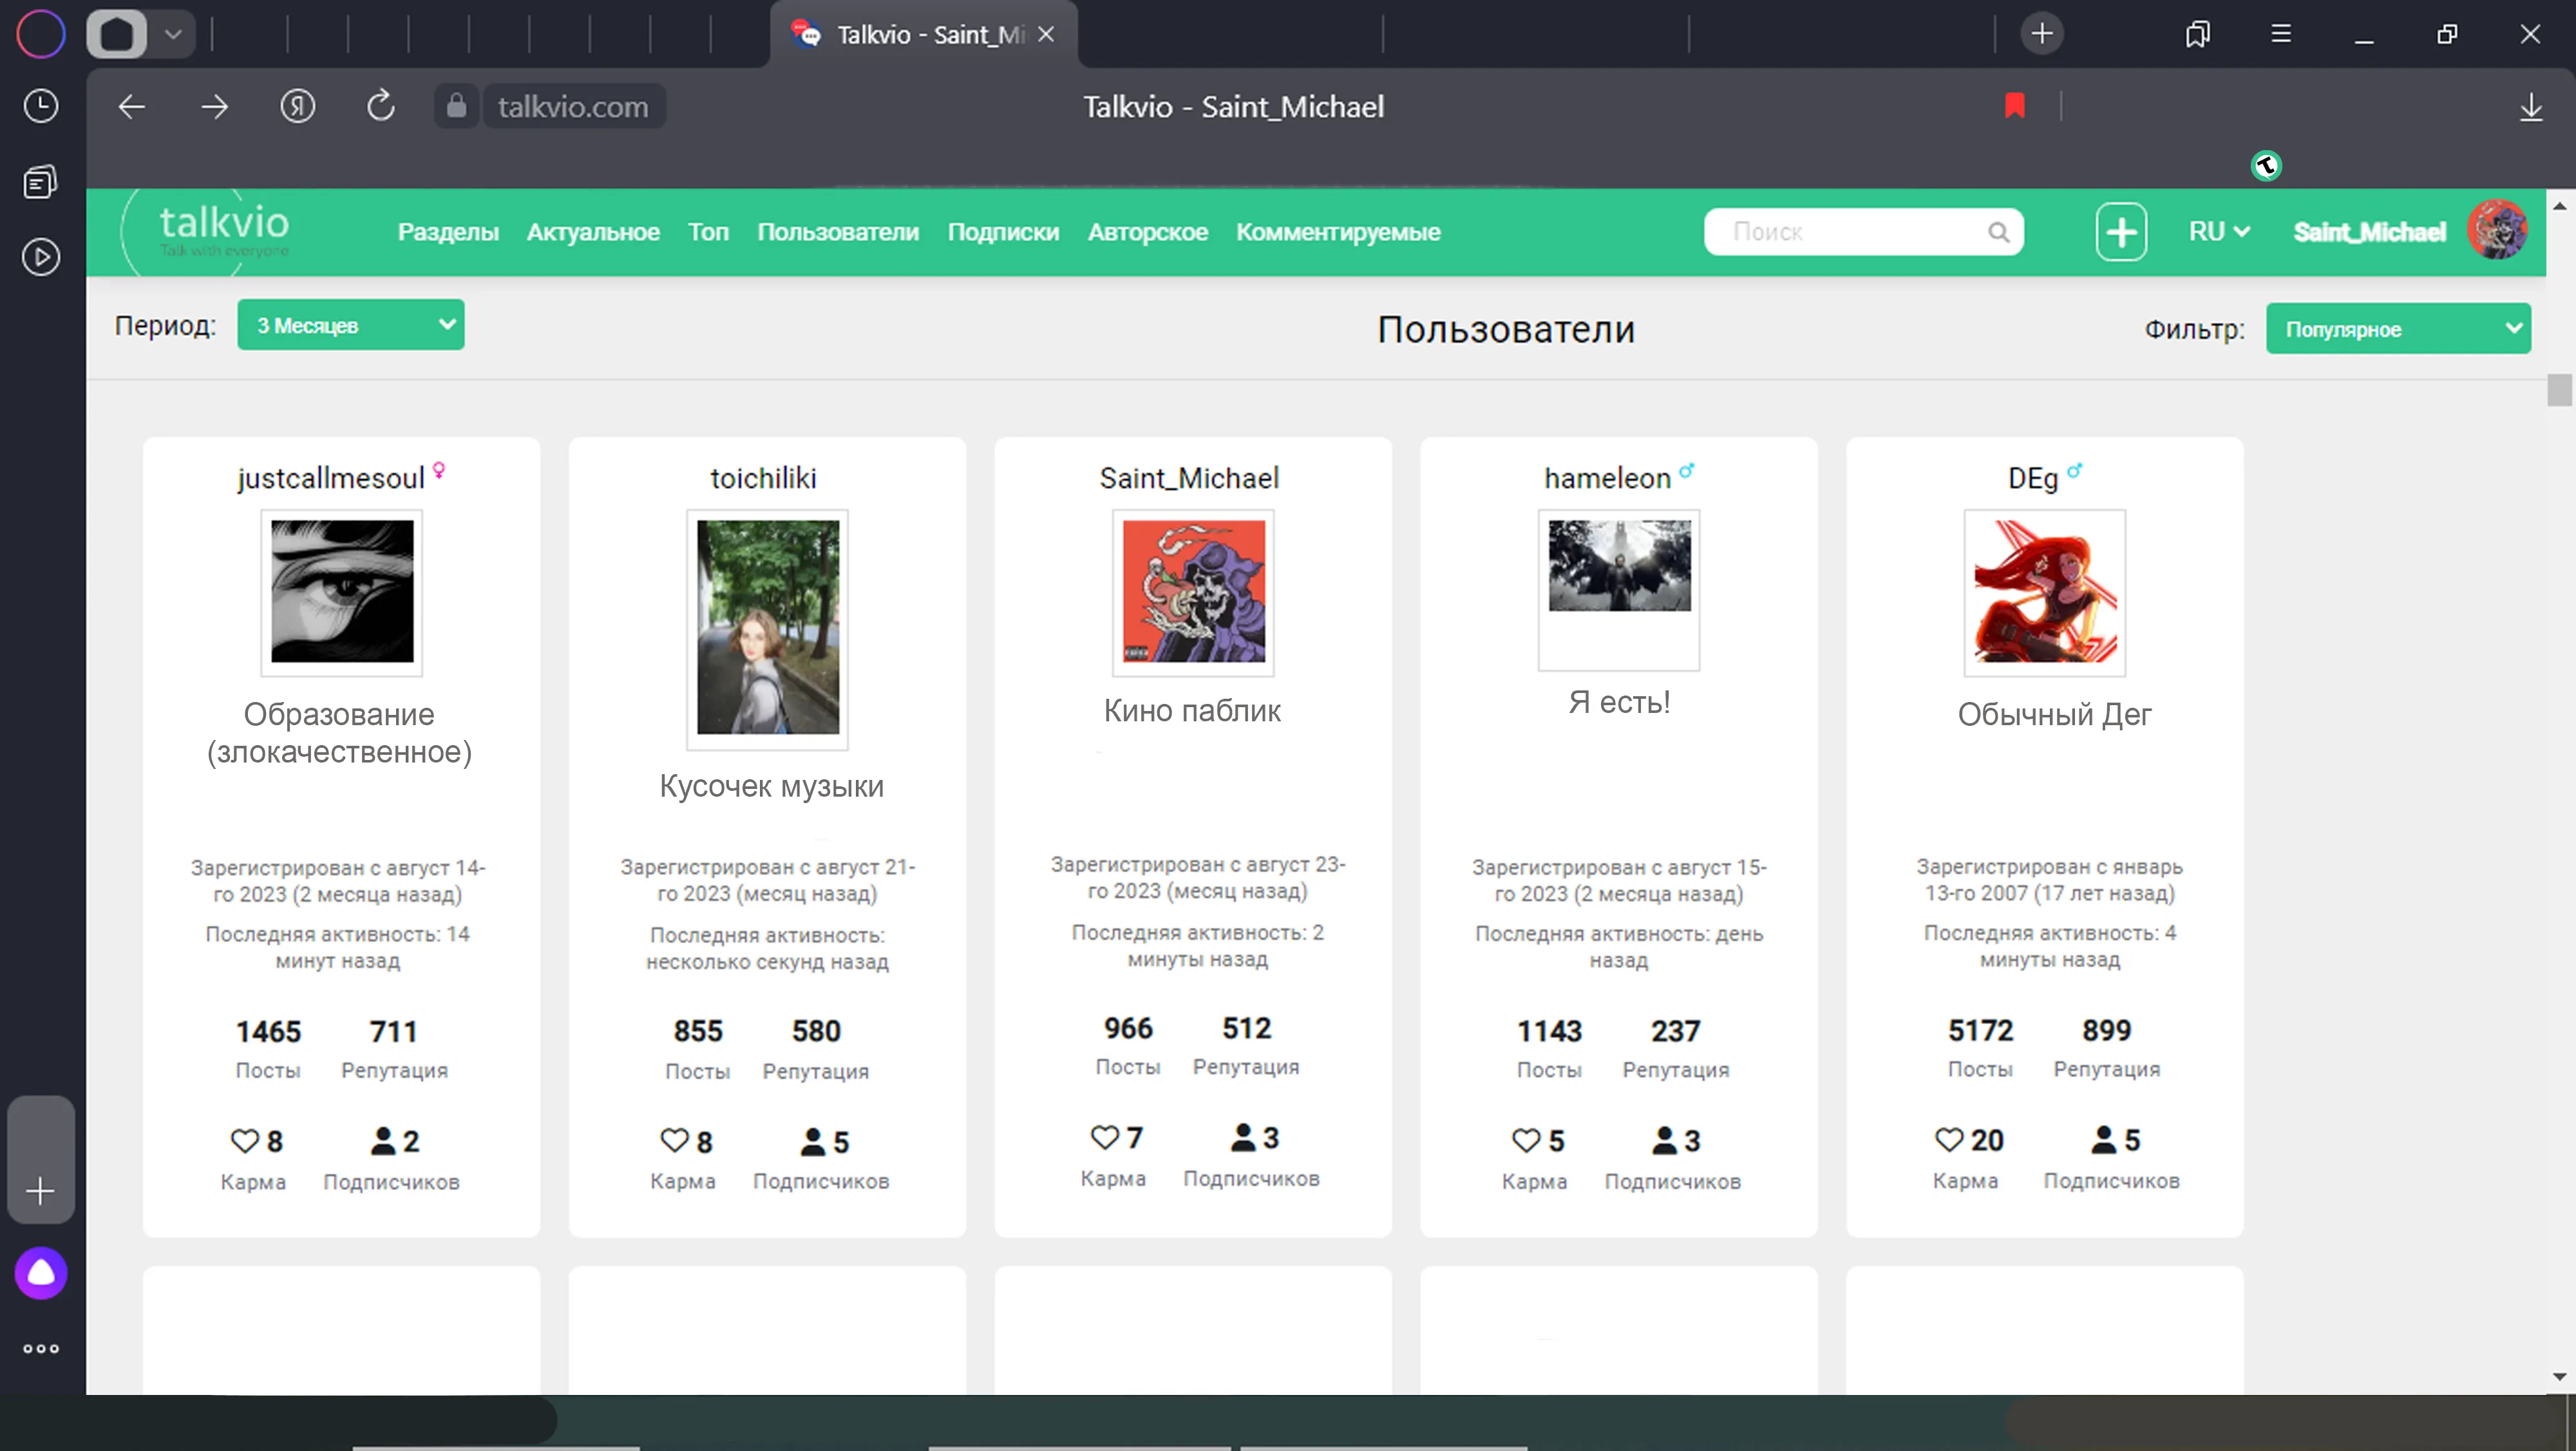Open downloads arrow icon in toolbar
Viewport: 2576px width, 1451px height.
2530,107
